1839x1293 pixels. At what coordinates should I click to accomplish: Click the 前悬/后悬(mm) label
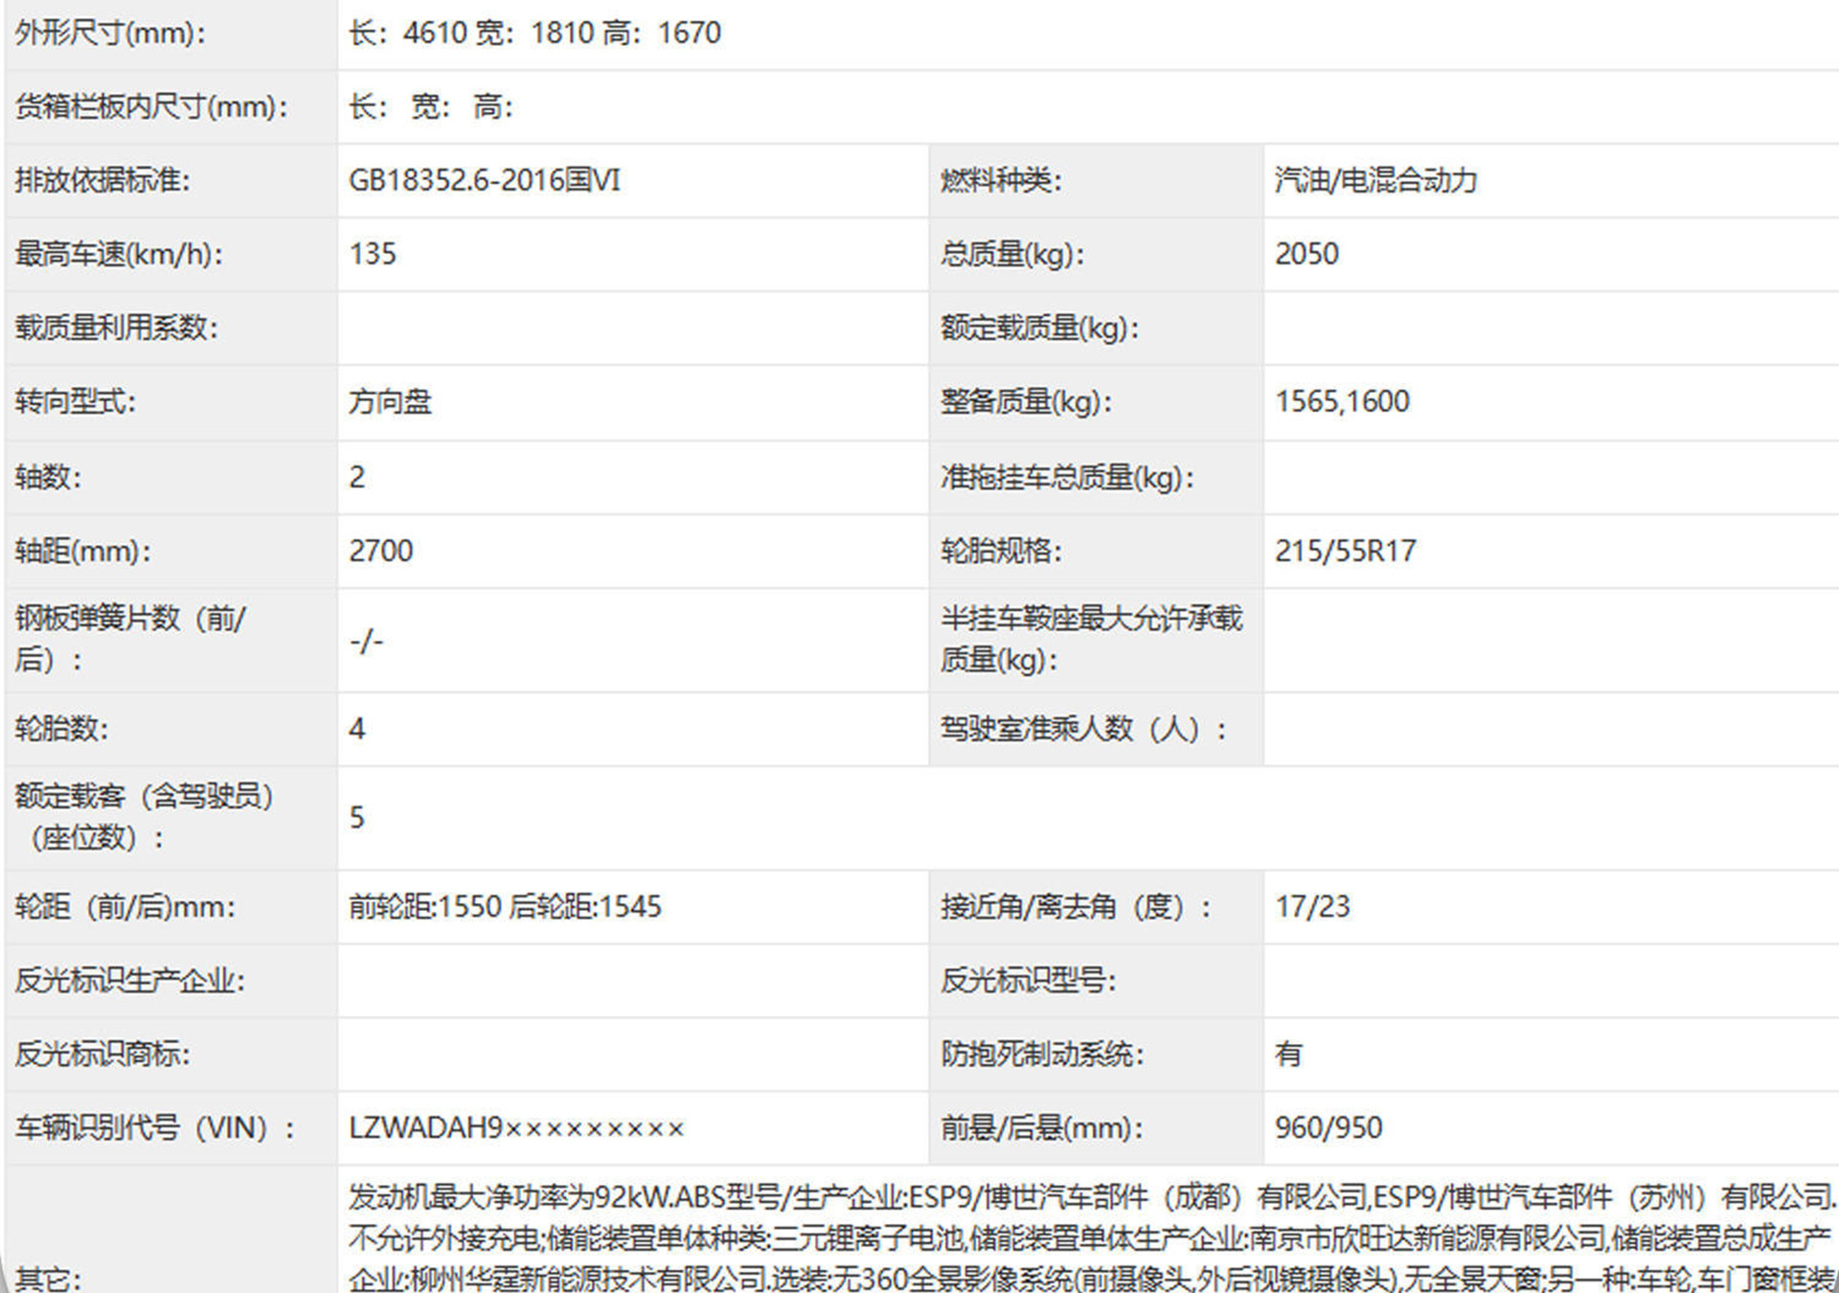[1041, 1128]
